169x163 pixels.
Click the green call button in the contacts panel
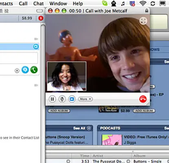pos(34,70)
